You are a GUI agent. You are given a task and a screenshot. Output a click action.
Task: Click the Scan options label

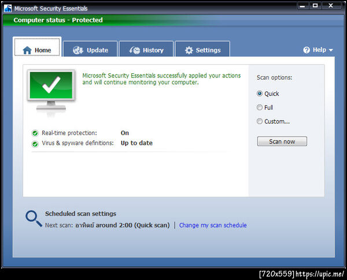(274, 77)
